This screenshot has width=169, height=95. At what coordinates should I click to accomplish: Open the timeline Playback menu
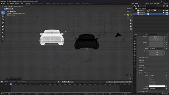tap(7, 82)
